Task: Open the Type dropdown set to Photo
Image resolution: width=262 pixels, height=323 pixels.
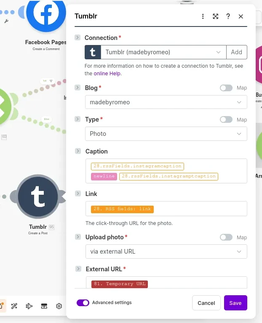Action: (x=166, y=134)
